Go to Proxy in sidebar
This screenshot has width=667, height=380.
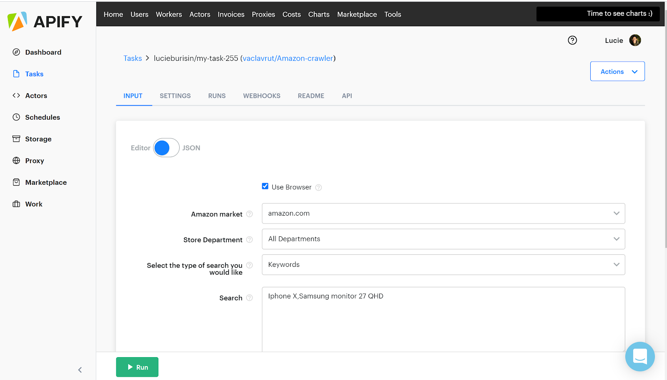(35, 160)
